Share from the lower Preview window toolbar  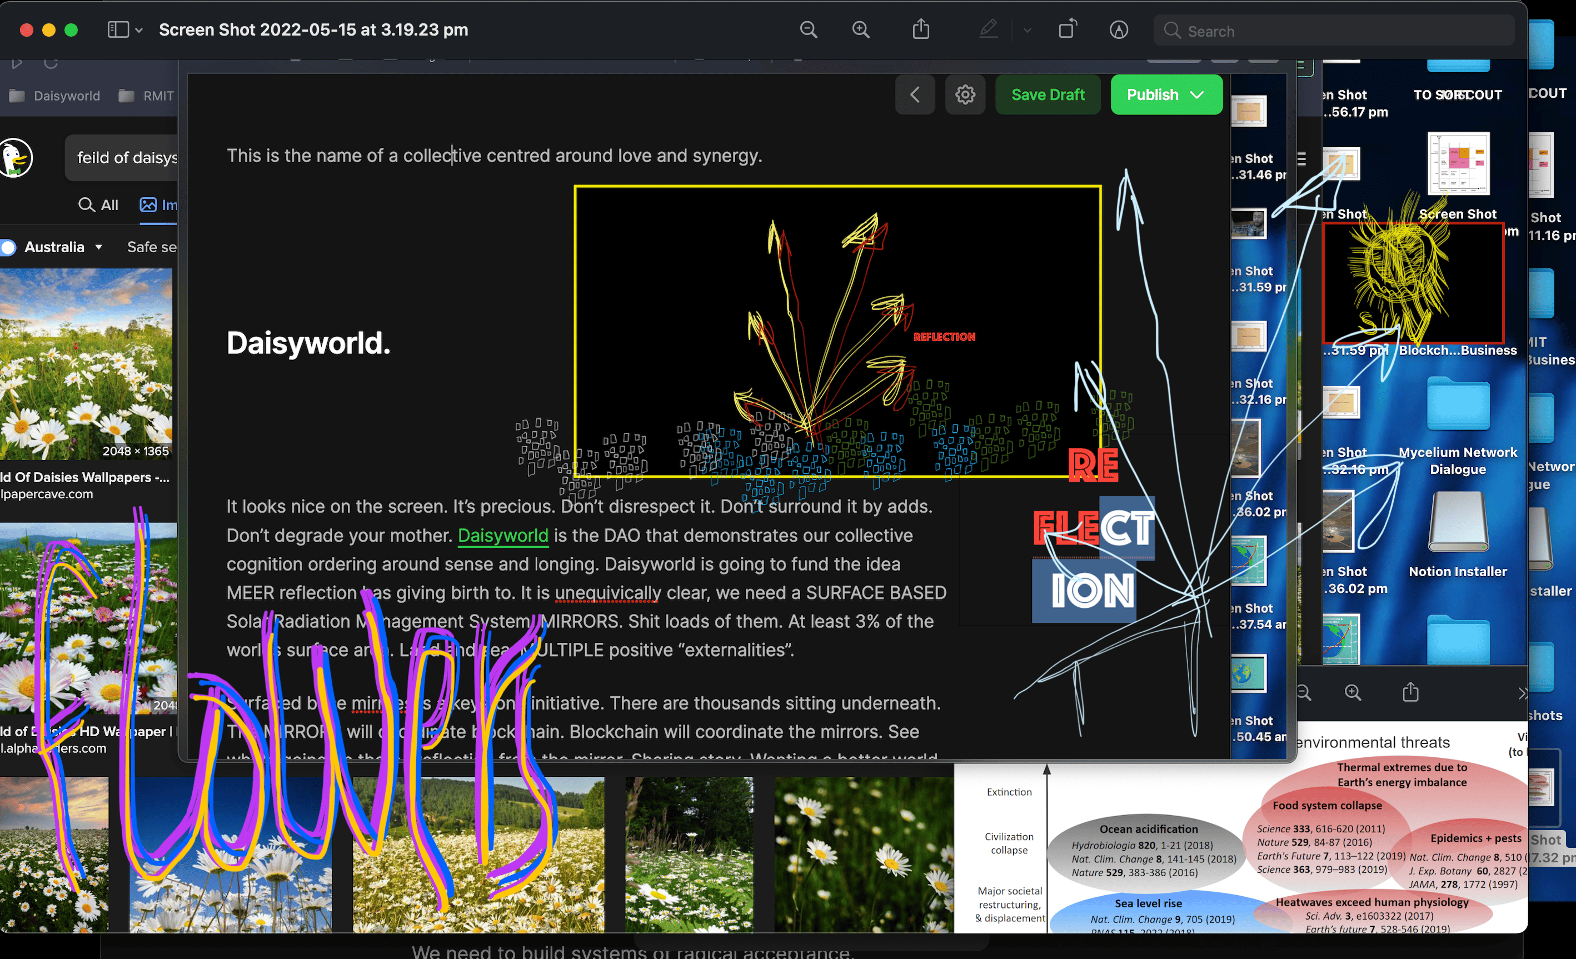coord(1410,692)
